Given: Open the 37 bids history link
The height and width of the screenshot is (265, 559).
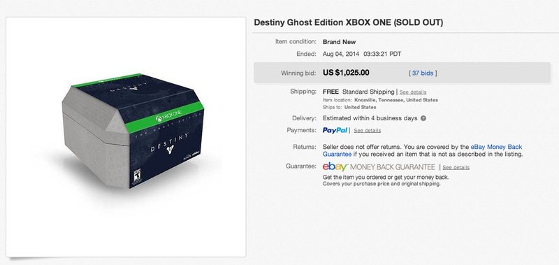Looking at the screenshot, I should (423, 73).
